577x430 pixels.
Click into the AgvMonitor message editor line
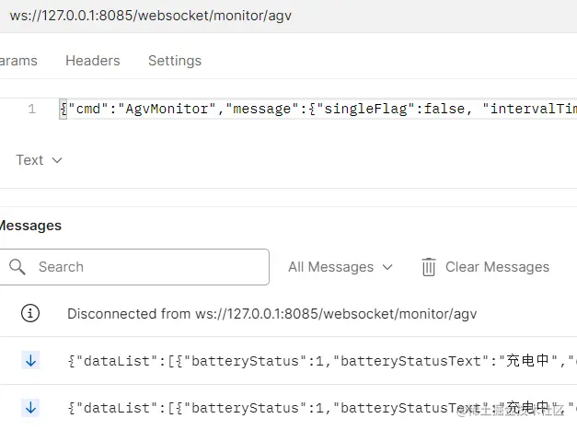(317, 109)
